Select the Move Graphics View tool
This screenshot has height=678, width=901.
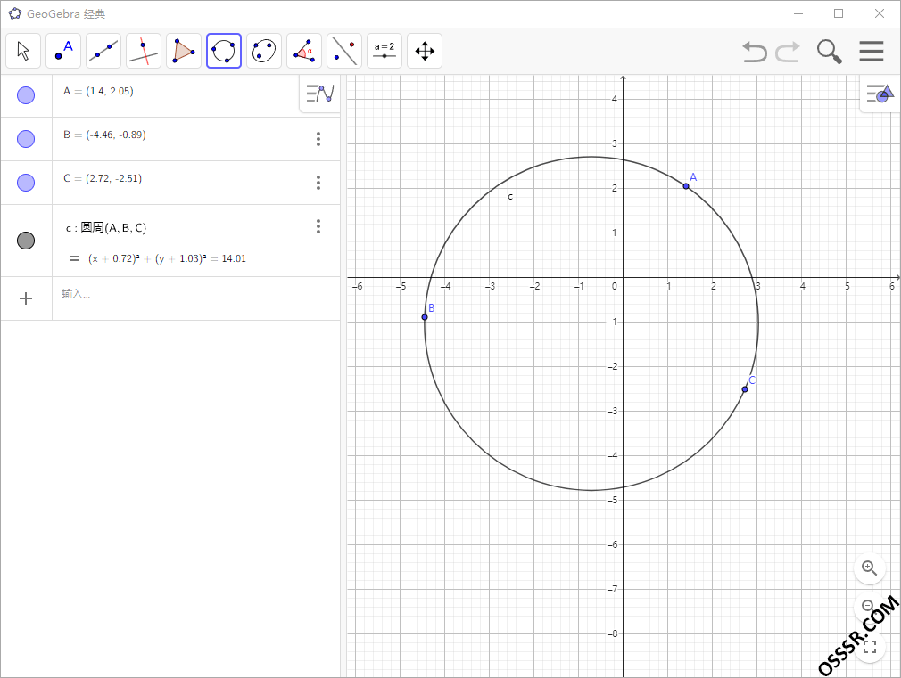point(425,51)
